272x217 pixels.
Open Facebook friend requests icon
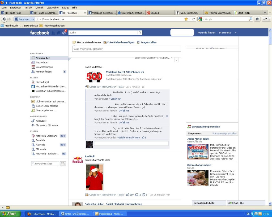coord(53,33)
